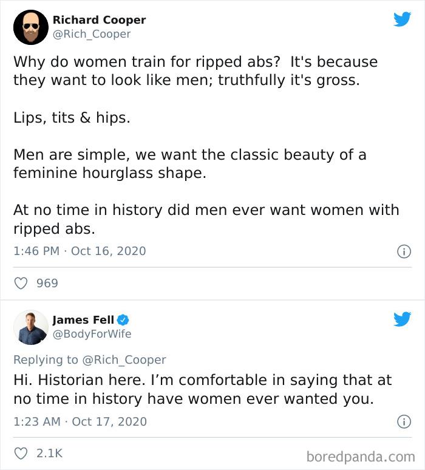Open the 1:23 AM · Oct 17, 2020 timestamp
The image size is (425, 470).
point(80,421)
